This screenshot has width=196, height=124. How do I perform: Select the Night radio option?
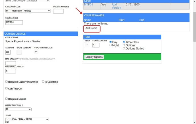click(x=111, y=45)
